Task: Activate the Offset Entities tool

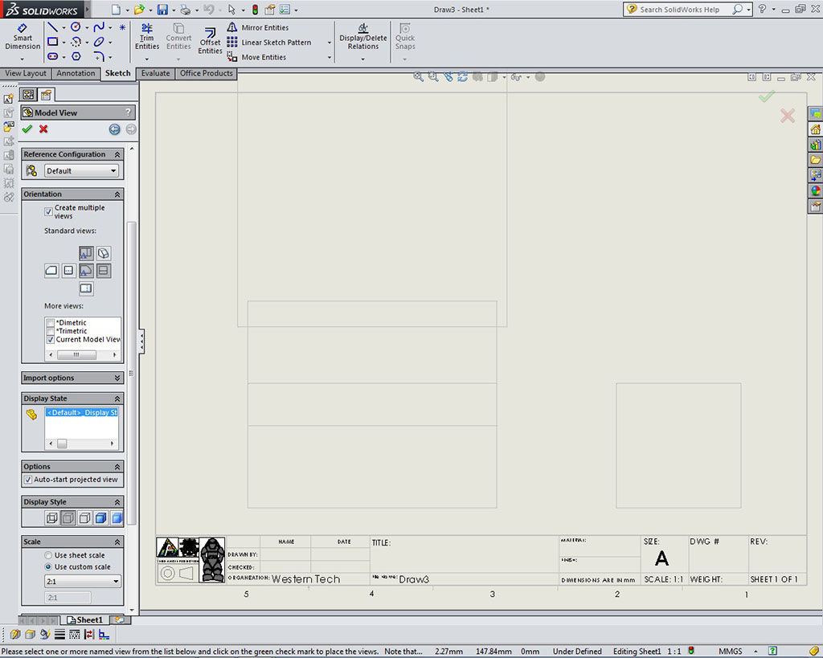Action: 210,40
